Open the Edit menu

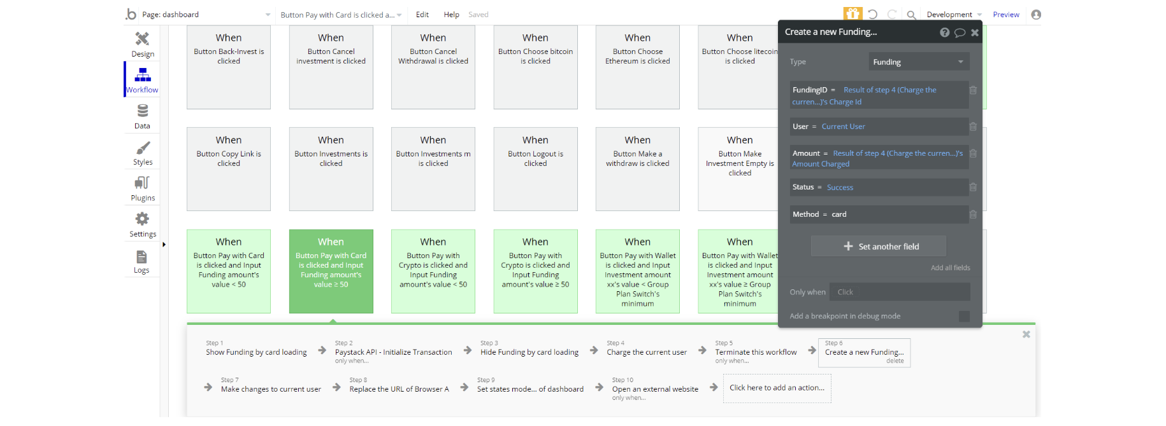point(422,15)
